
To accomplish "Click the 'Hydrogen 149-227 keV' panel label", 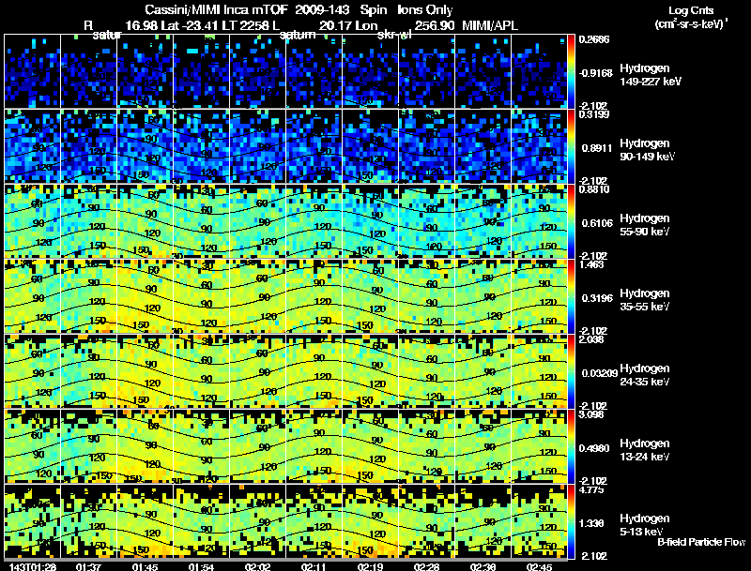I will 651,75.
